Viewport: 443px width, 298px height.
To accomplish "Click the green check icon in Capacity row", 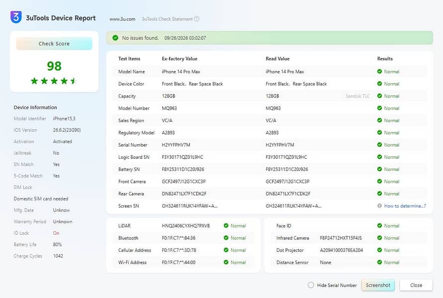I will coord(379,96).
